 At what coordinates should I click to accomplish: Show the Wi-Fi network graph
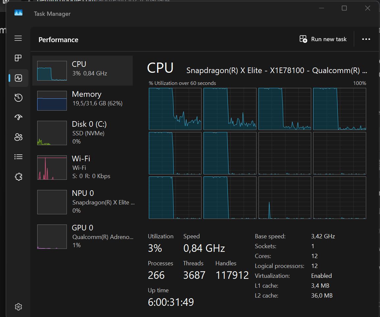[x=83, y=167]
